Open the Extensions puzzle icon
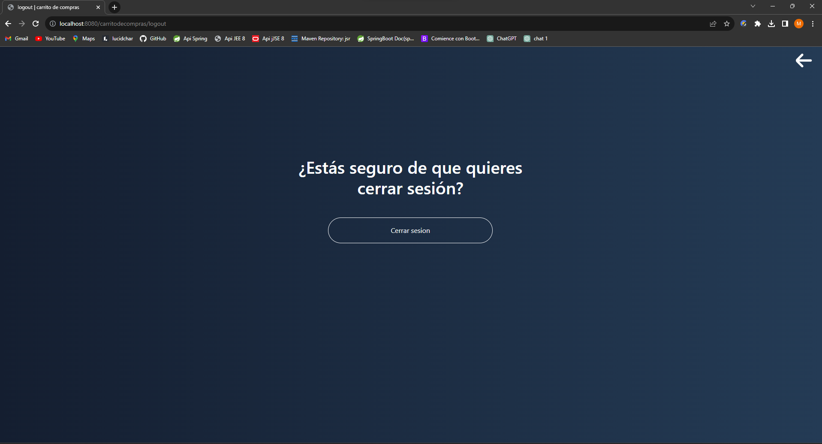This screenshot has width=822, height=444. [758, 24]
